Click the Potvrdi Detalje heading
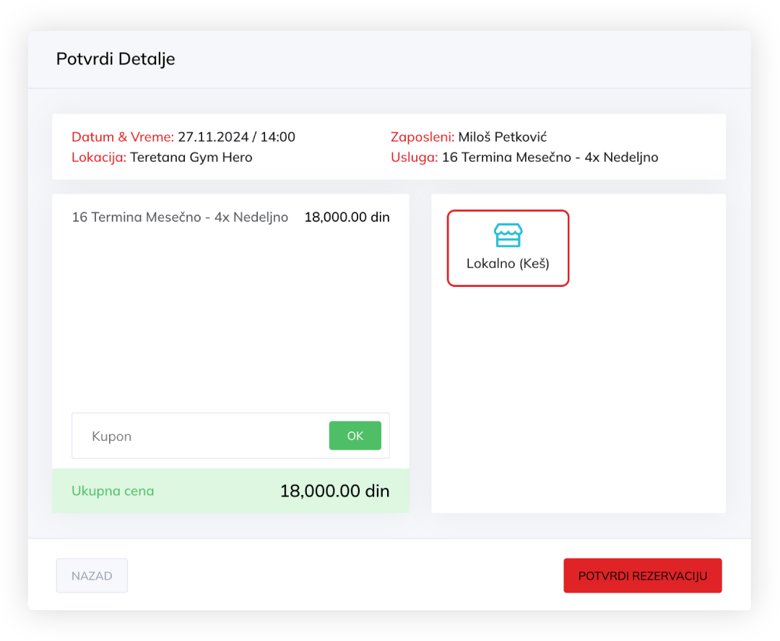The height and width of the screenshot is (641, 780). pos(116,59)
